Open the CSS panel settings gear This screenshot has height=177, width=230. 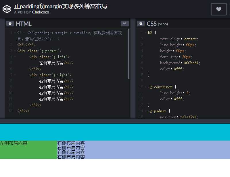pos(141,23)
